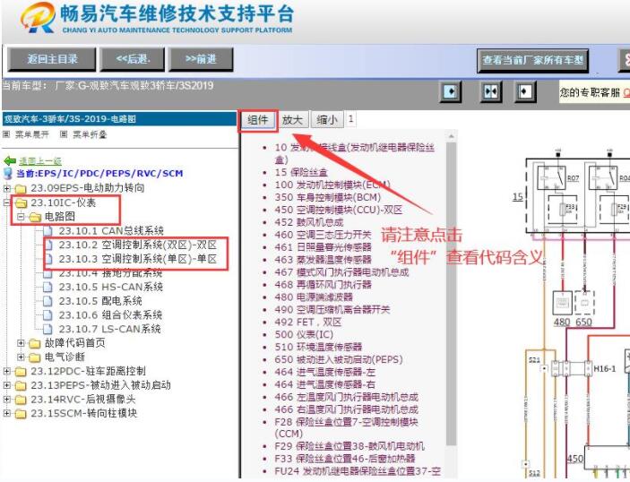Image resolution: width=630 pixels, height=482 pixels.
Task: Expand the 23.09EPS-电动助力转向 node
Action: (7, 188)
